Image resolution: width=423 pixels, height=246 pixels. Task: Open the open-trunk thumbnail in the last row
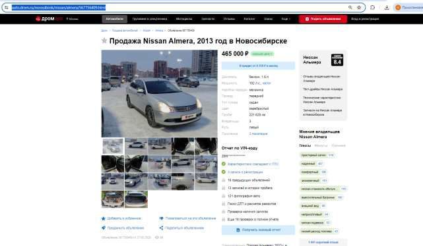(136, 199)
